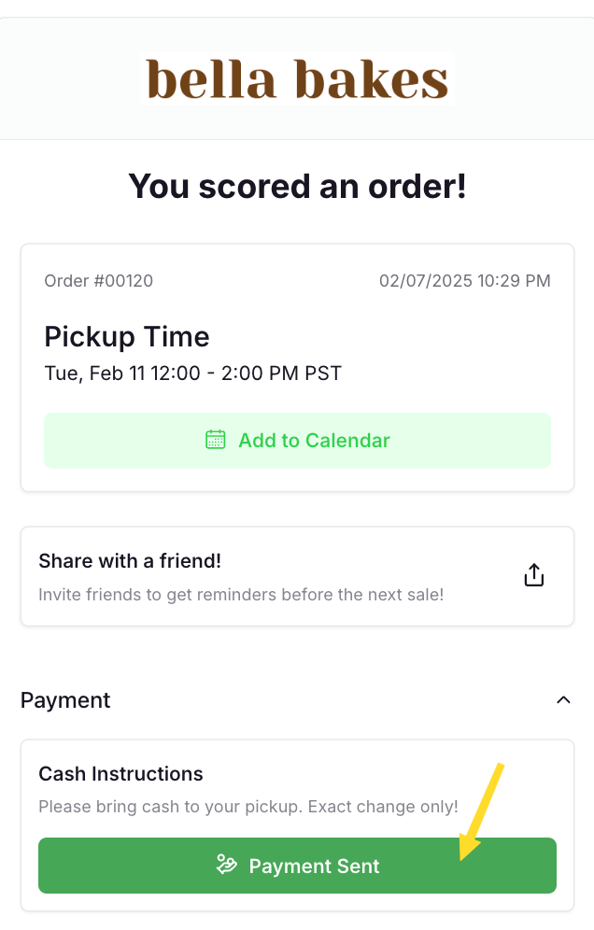Select the Tue, Feb 11 pickup window text

pyautogui.click(x=192, y=373)
